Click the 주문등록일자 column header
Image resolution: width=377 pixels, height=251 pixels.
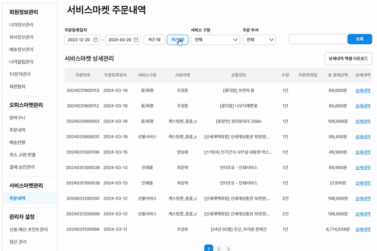116,75
